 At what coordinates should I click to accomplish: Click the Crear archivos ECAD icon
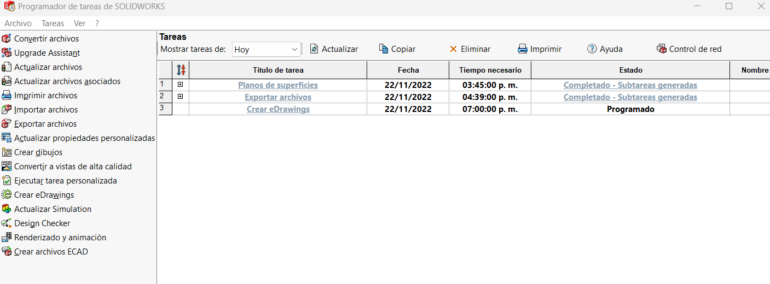(7, 252)
